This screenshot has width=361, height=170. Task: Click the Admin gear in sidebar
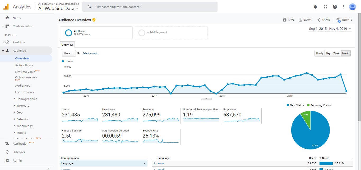coord(7,160)
